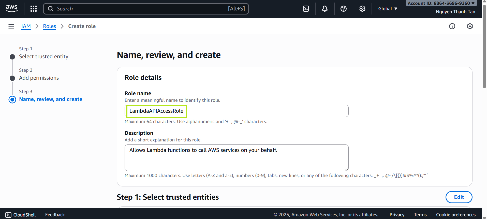Toggle the side navigation hamburger menu
487x219 pixels.
point(11,26)
